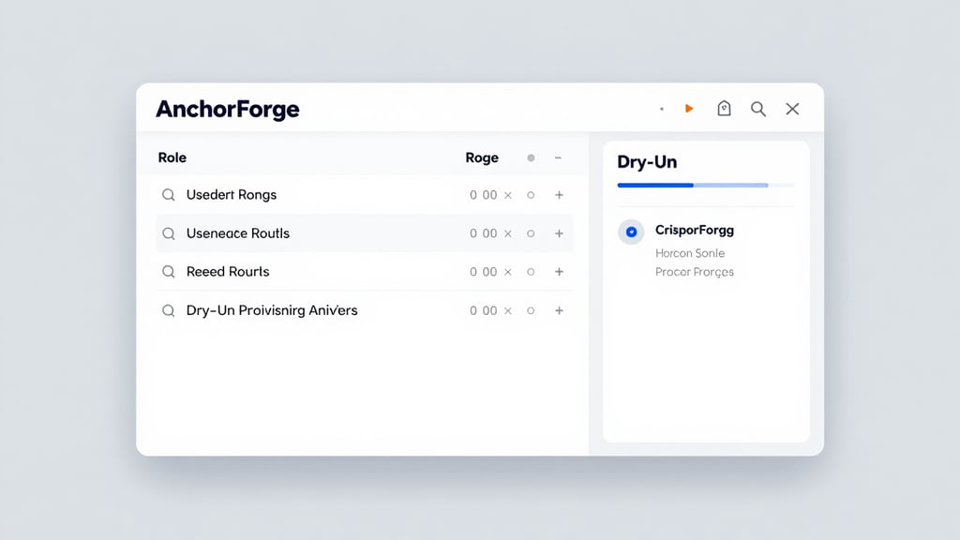
Task: Toggle circle for Dry-Un Proivisnirg Anivers row
Action: (x=531, y=310)
